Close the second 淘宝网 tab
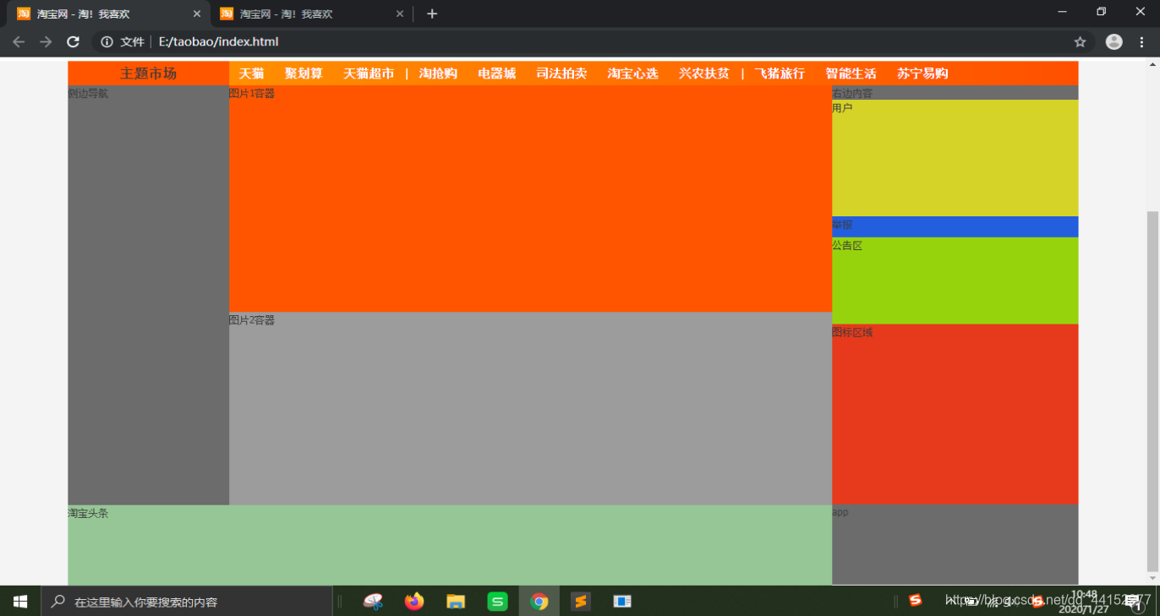 click(400, 14)
